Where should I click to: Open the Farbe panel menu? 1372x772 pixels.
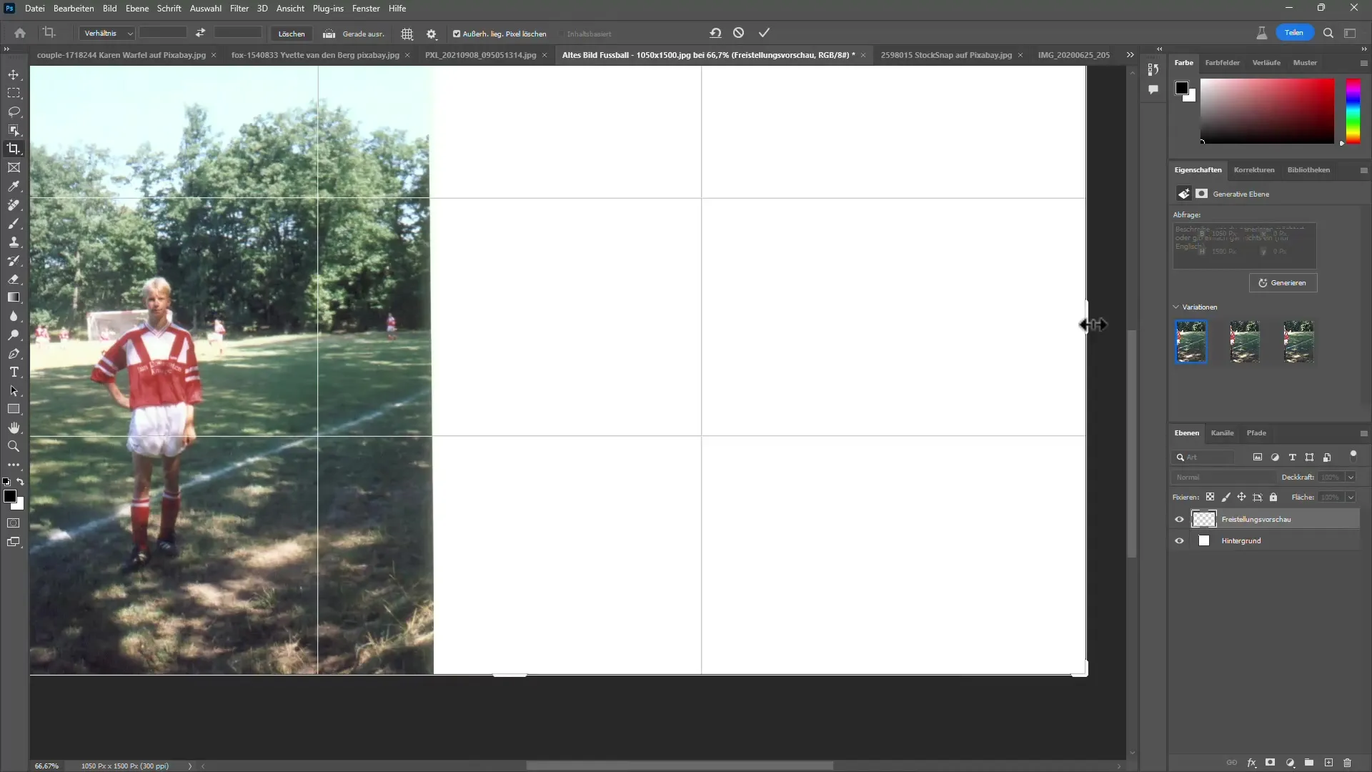[x=1363, y=63]
